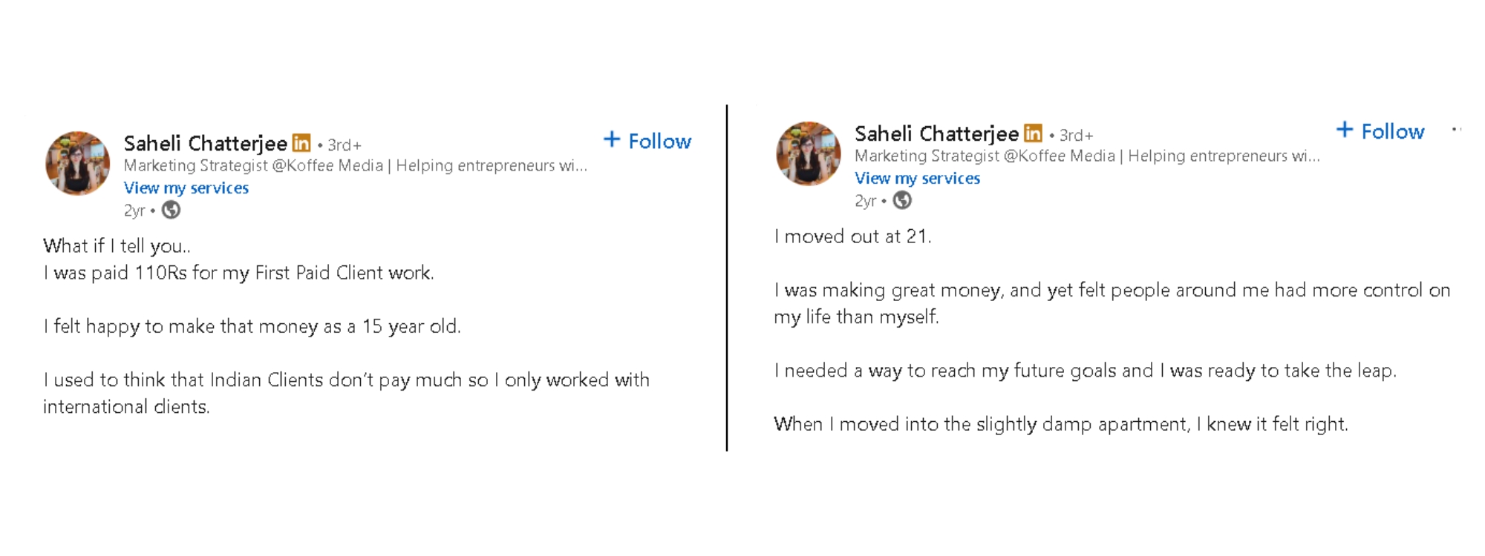Click the "2yr" timestamp in left post
Viewport: 1485px width, 556px height.
pyautogui.click(x=134, y=211)
